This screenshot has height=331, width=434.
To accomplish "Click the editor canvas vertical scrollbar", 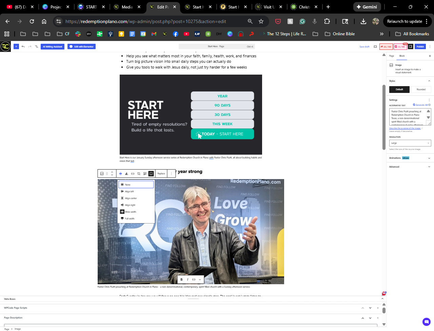I will pyautogui.click(x=384, y=117).
